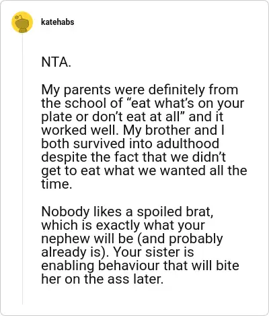
Task: Click the final line "her on the ass later."
Action: 102,279
